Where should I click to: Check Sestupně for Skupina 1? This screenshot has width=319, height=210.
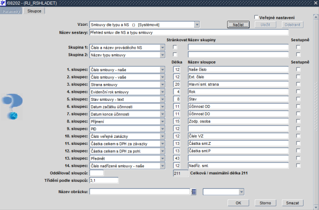click(x=298, y=47)
